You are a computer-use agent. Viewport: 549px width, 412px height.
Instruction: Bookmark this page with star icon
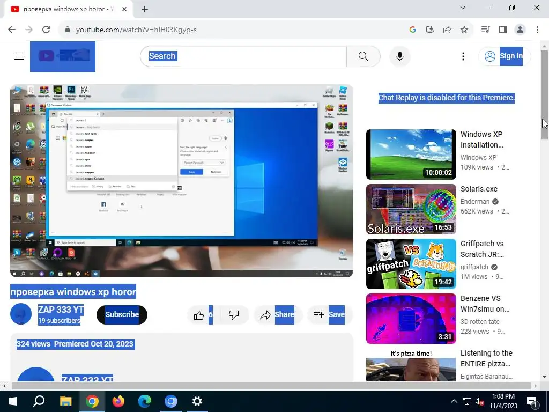[464, 30]
